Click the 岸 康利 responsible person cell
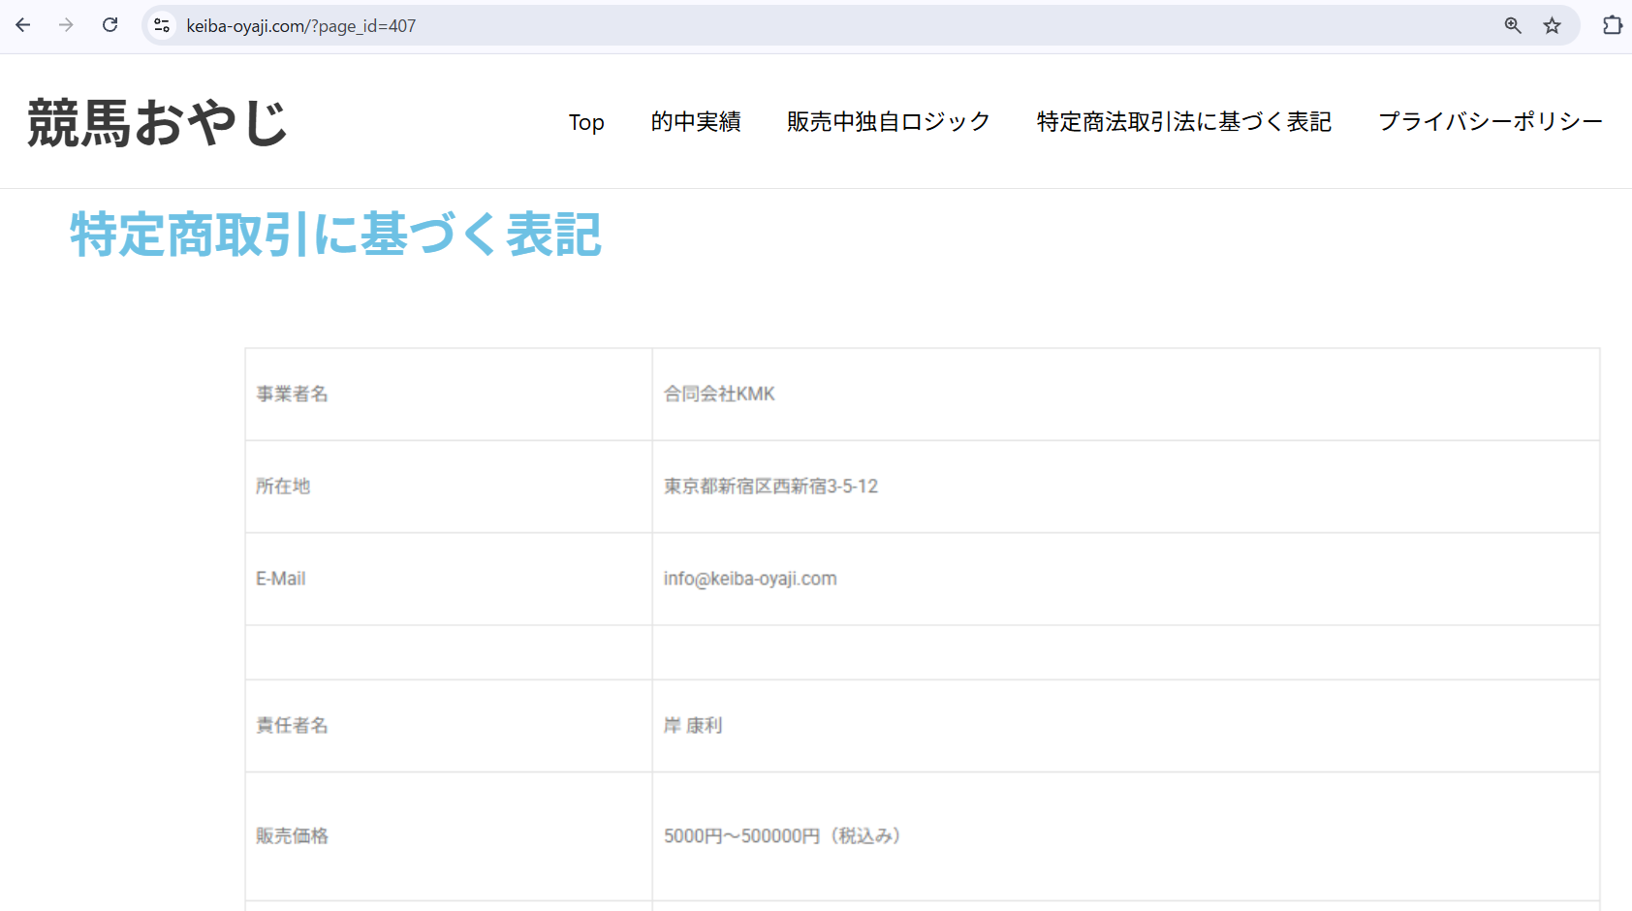Viewport: 1632px width, 911px height. click(693, 726)
